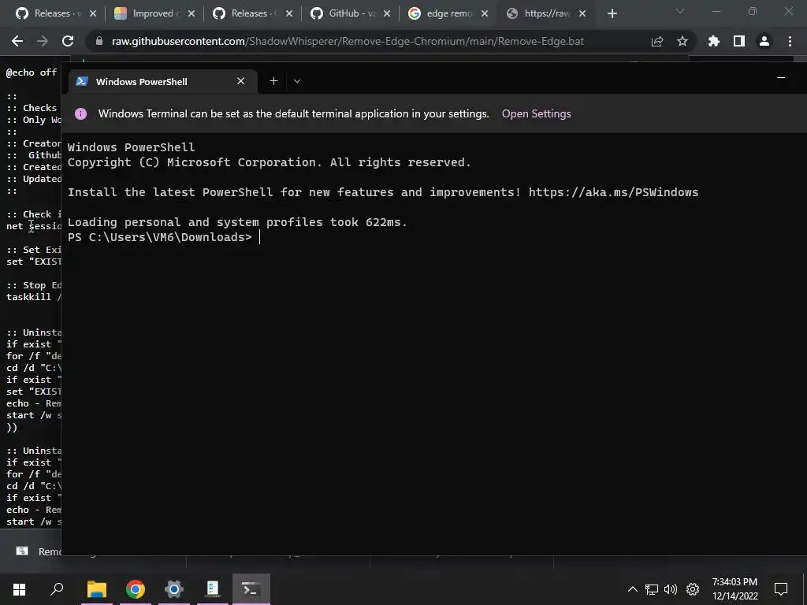Click Open Settings link in terminal
This screenshot has height=605, width=807.
[x=536, y=113]
